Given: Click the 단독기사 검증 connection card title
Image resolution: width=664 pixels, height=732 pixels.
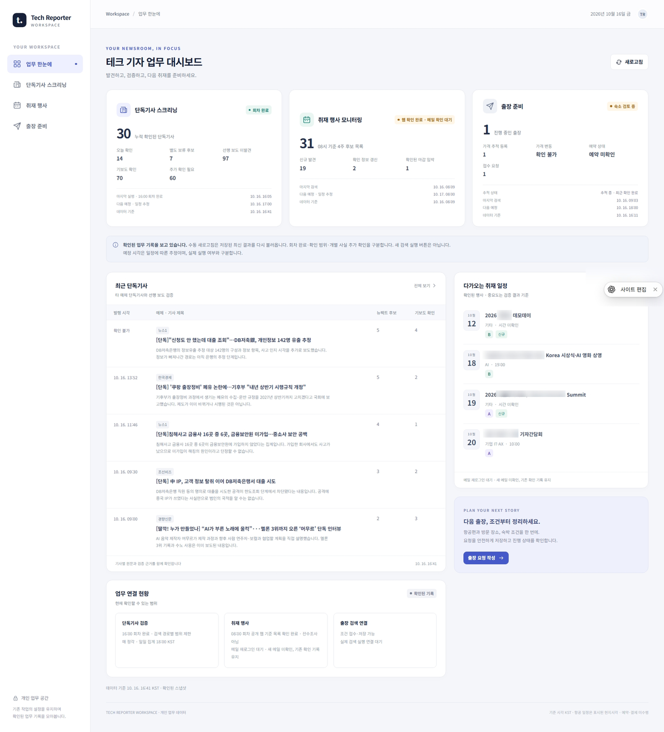Looking at the screenshot, I should pyautogui.click(x=135, y=623).
